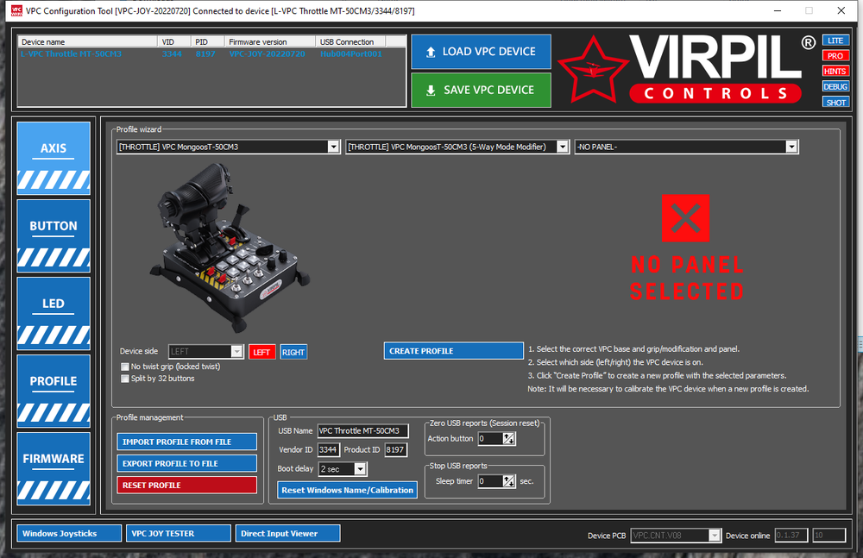Select the L-VPC Throttle MT-50CM3 device row
Screen dimensions: 863x558
tap(212, 54)
